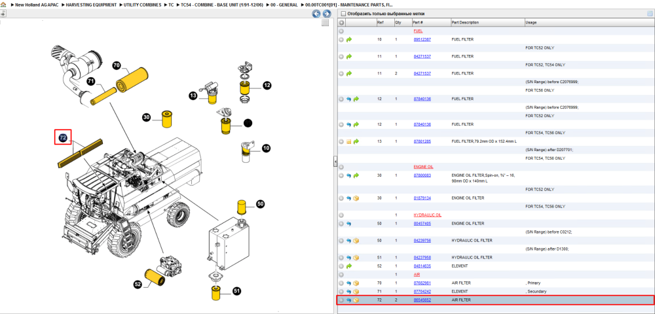Click the green arrow icon for part 87800083
The height and width of the screenshot is (314, 655).
pyautogui.click(x=356, y=175)
